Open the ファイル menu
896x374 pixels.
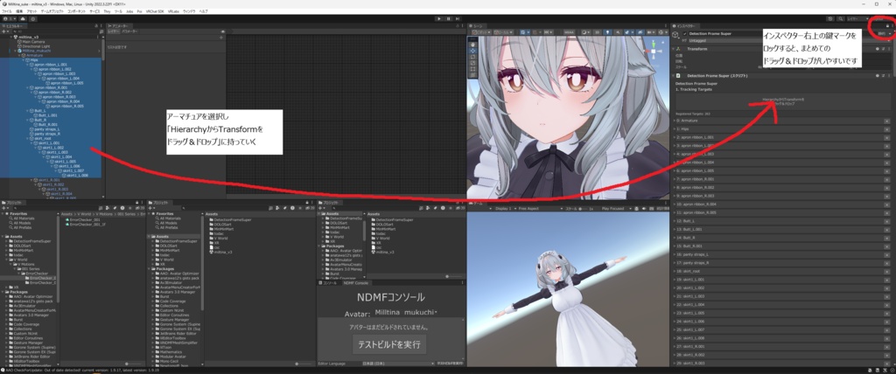click(7, 11)
